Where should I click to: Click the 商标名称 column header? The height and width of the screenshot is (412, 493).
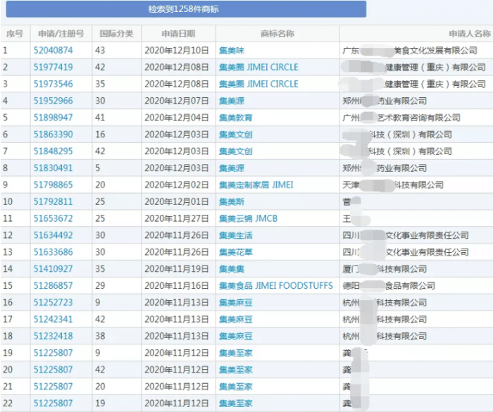(x=277, y=34)
